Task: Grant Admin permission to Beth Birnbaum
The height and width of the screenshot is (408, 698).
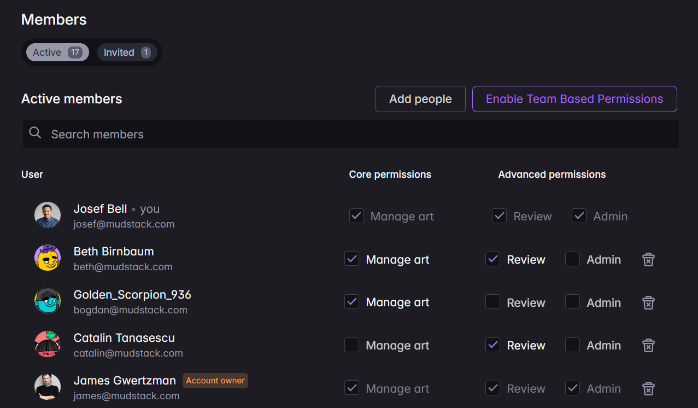Action: 572,259
